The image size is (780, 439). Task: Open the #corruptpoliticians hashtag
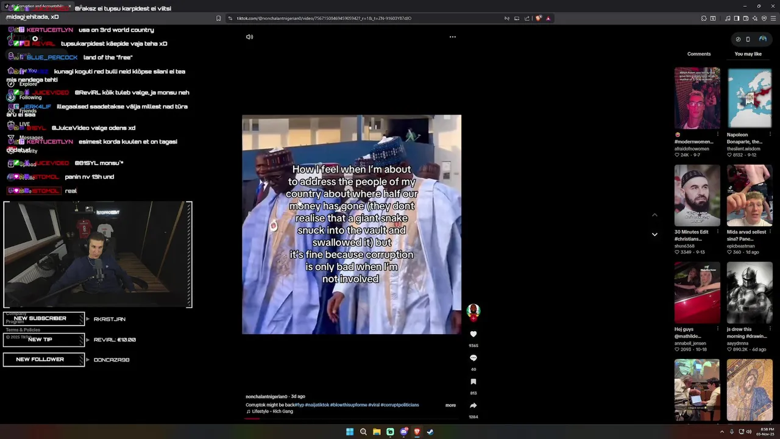(400, 405)
